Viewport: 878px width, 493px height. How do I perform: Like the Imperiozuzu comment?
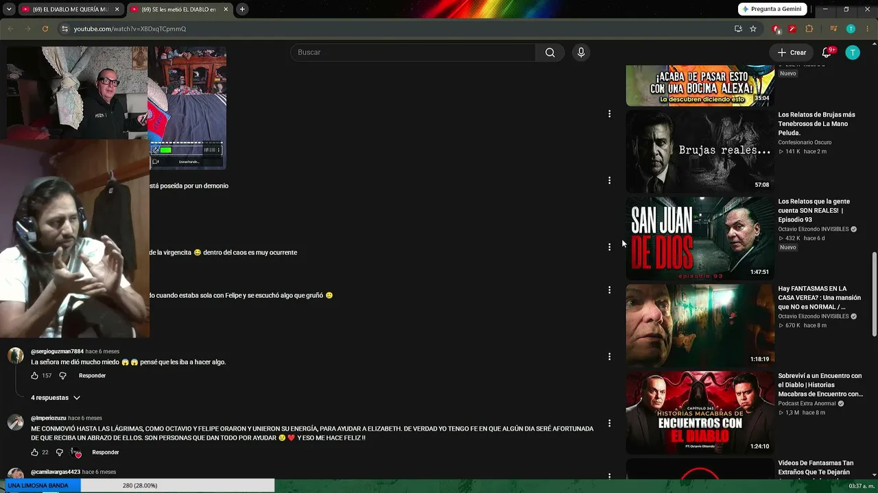click(x=34, y=453)
